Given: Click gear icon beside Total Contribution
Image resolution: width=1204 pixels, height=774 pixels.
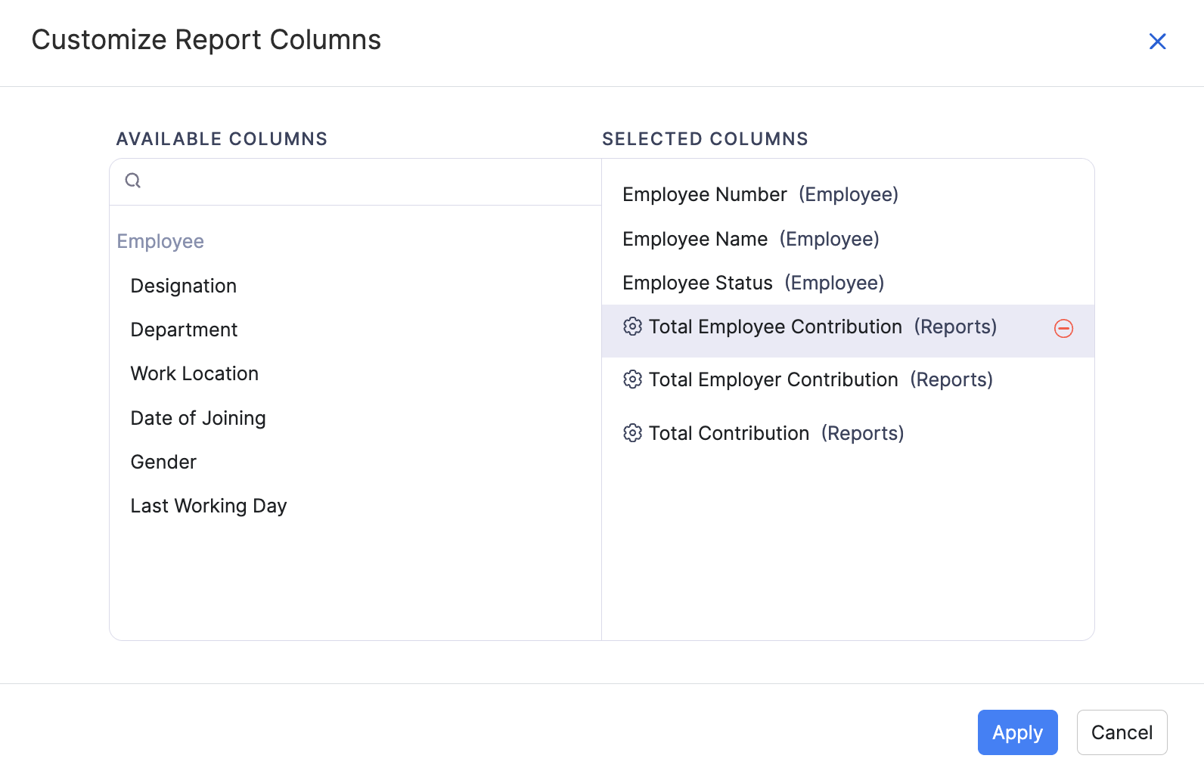Looking at the screenshot, I should [x=632, y=433].
